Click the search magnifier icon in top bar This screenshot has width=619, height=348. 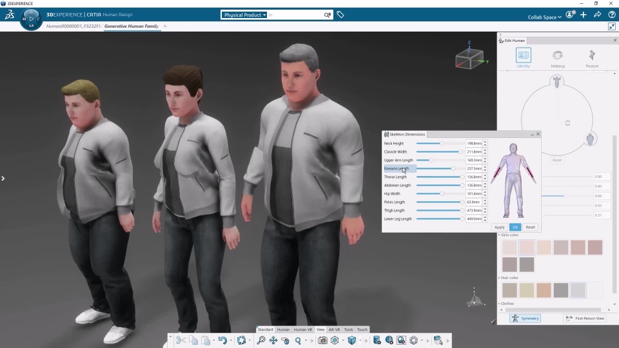328,15
